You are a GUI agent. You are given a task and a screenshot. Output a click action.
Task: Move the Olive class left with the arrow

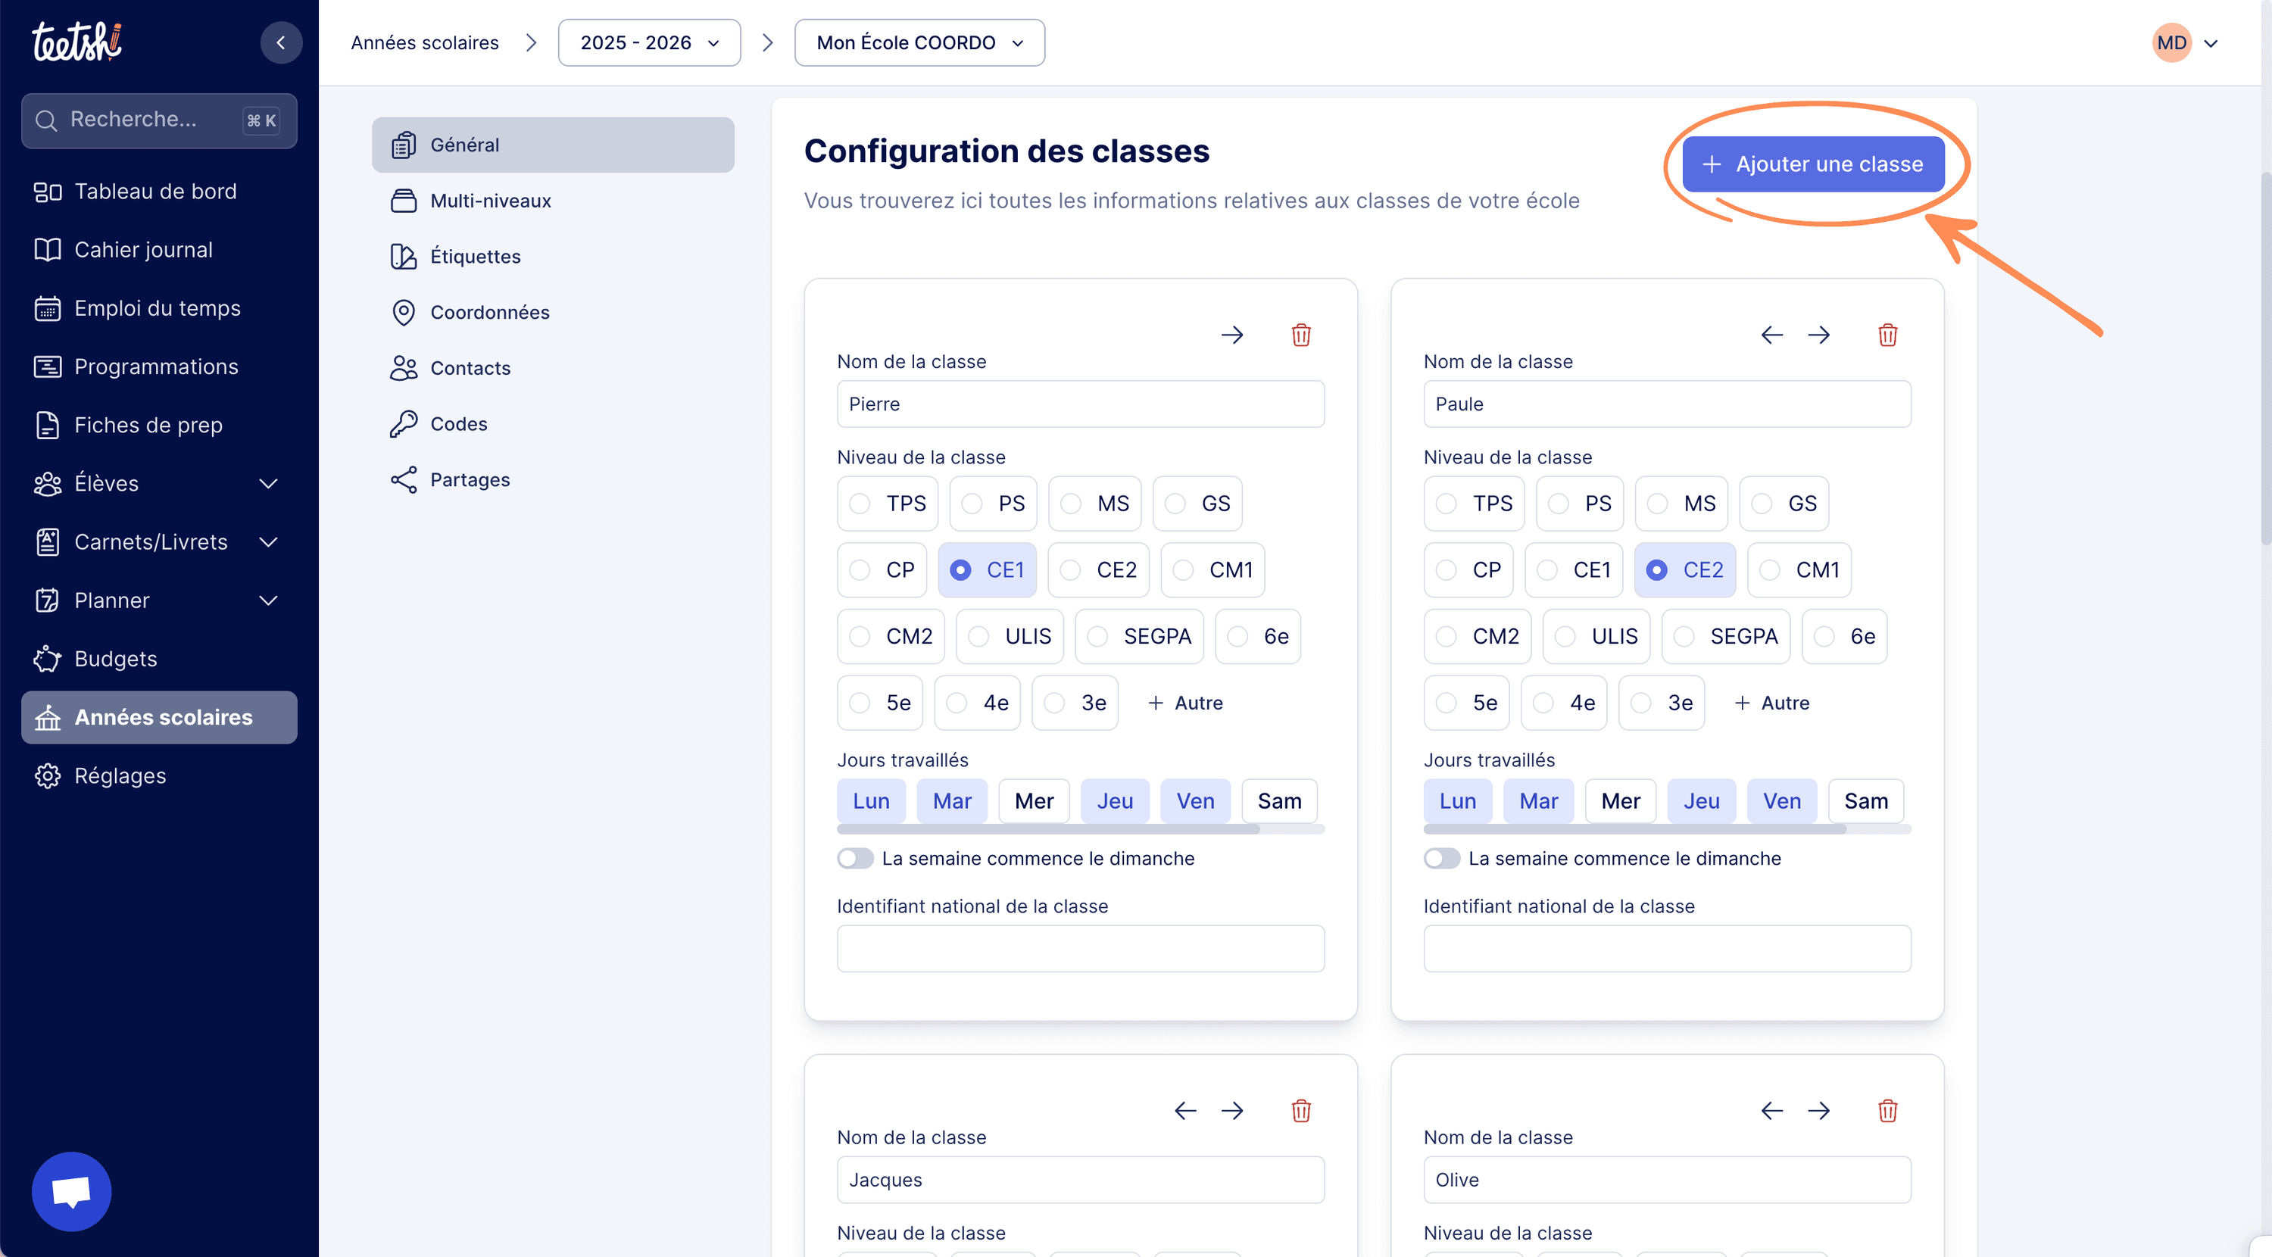tap(1772, 1111)
